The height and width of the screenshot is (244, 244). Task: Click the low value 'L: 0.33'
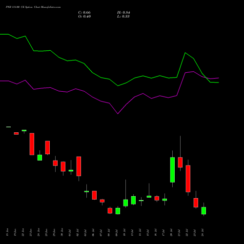[x=123, y=17]
